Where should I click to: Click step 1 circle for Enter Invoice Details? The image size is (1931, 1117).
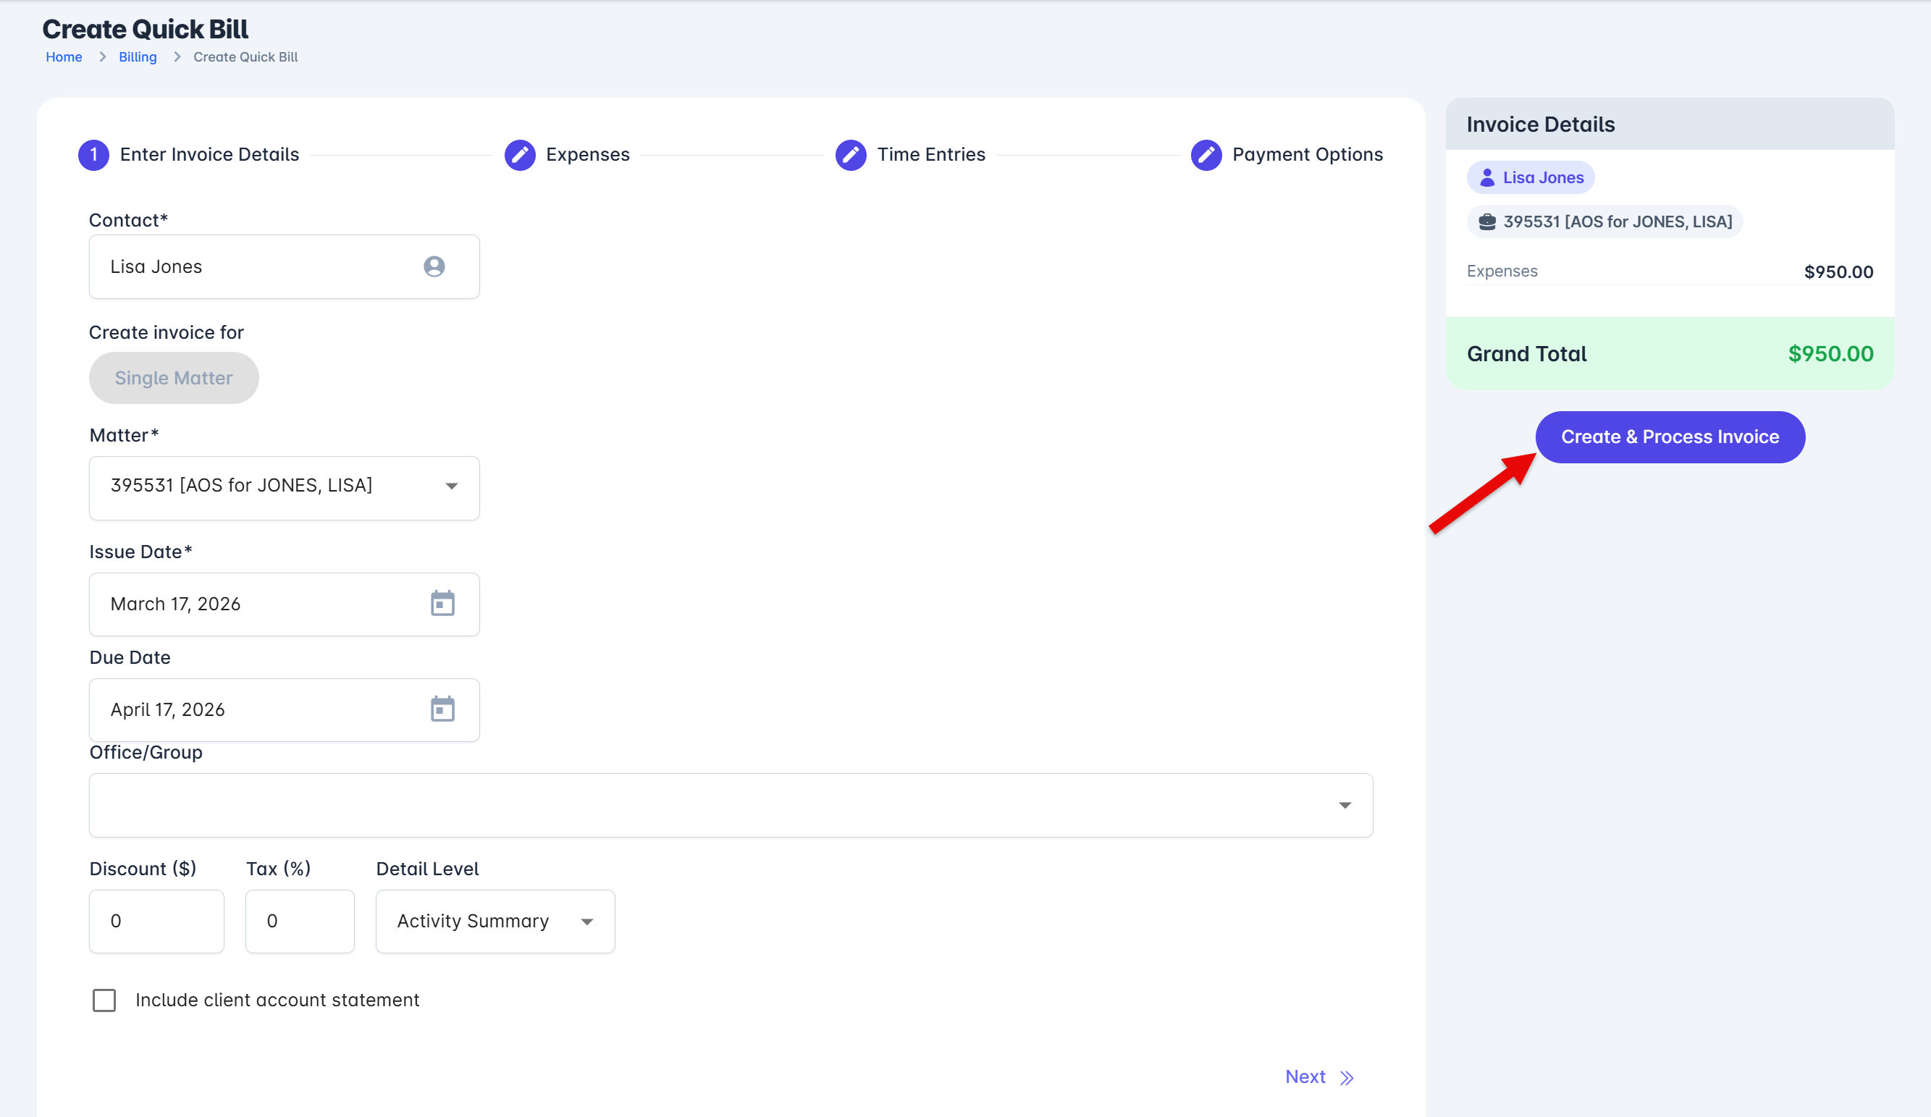click(93, 155)
